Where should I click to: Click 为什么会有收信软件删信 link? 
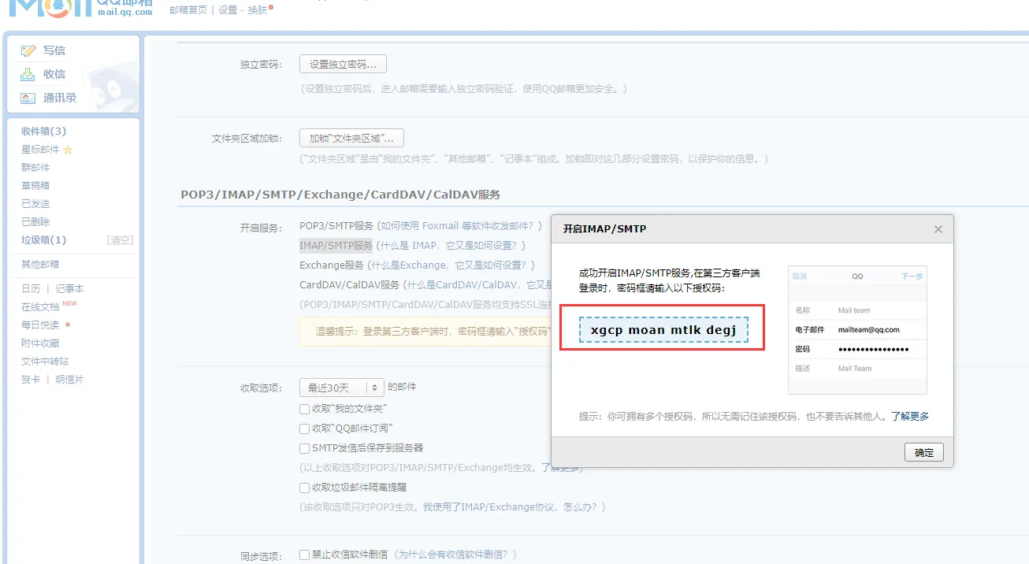coord(452,555)
